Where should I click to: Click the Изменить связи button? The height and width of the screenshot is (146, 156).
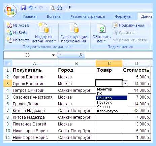coord(130,40)
